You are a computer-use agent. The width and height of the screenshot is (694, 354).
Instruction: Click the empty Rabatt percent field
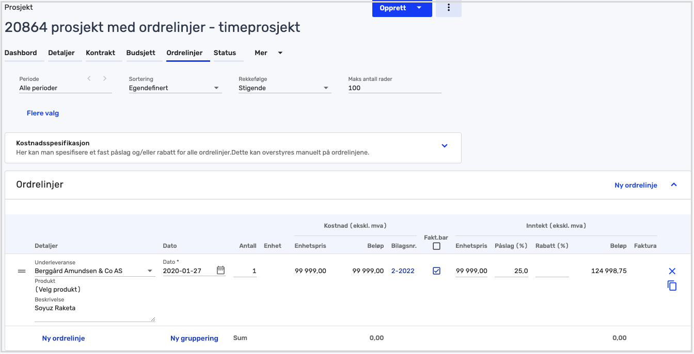(x=552, y=271)
